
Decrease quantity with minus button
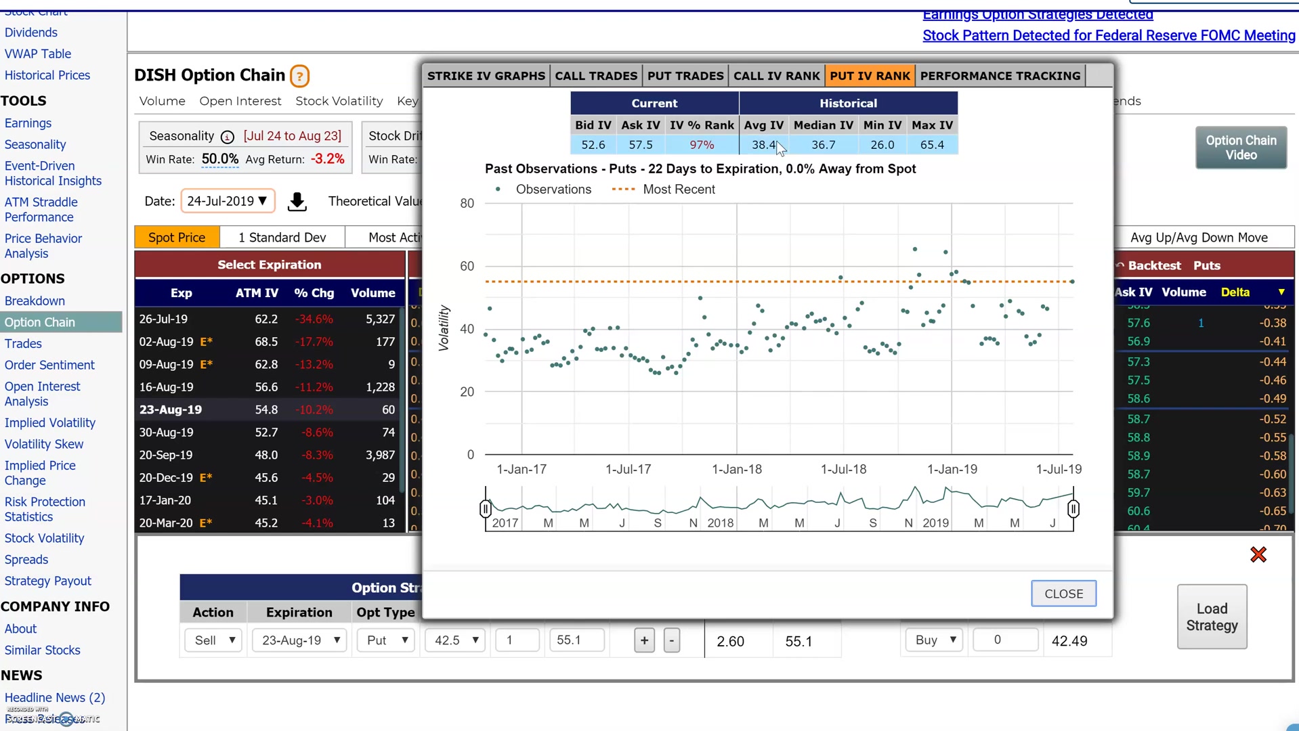point(671,640)
